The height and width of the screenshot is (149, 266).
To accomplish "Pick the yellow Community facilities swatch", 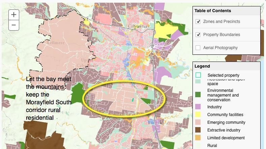I will point(198,115).
